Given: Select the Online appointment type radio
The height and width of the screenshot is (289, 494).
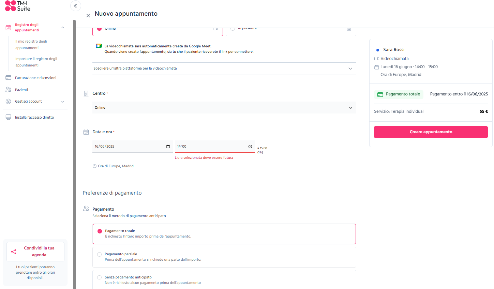Looking at the screenshot, I should click(x=99, y=29).
